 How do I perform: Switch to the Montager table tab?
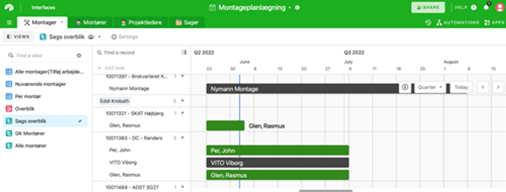pyautogui.click(x=42, y=23)
